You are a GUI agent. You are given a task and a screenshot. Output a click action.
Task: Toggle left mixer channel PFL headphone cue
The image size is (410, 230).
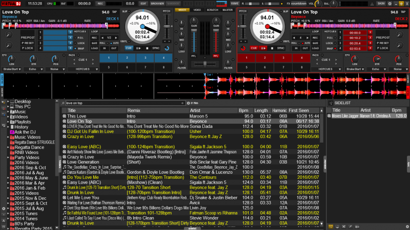coord(194,56)
